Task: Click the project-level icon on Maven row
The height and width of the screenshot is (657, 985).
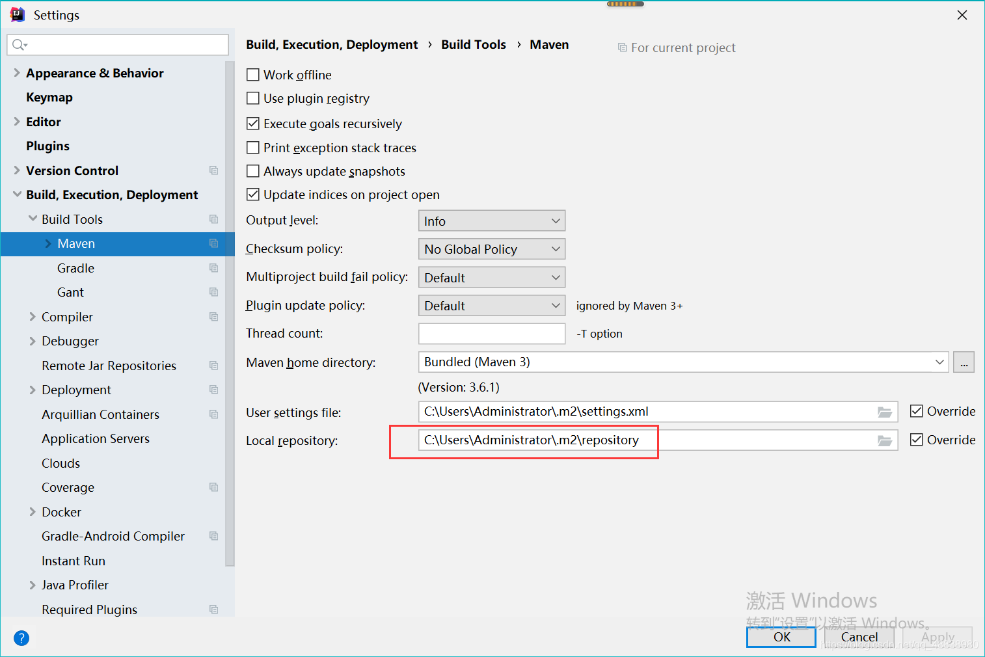Action: tap(213, 243)
